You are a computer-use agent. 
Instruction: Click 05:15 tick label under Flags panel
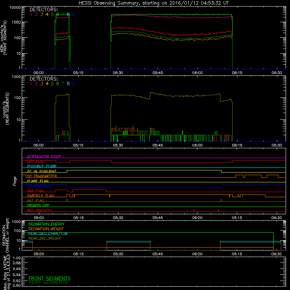(x=78, y=218)
